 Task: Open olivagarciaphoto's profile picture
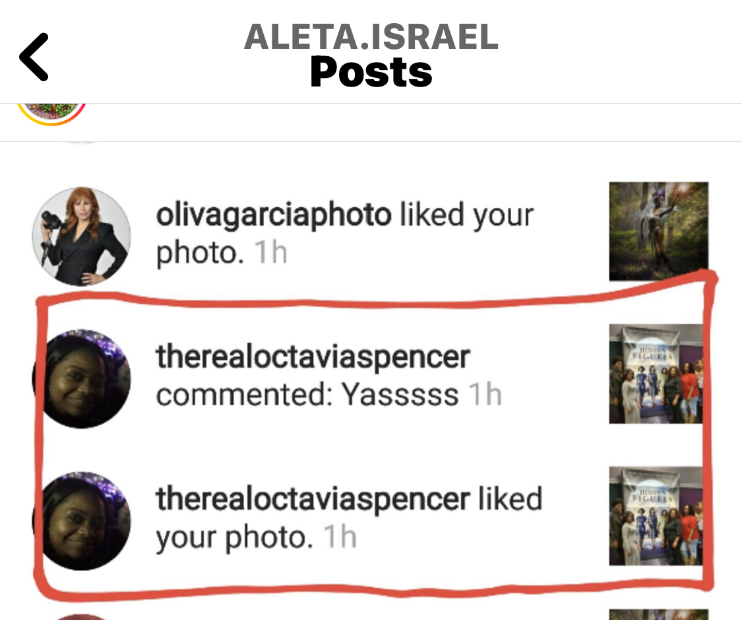point(81,236)
